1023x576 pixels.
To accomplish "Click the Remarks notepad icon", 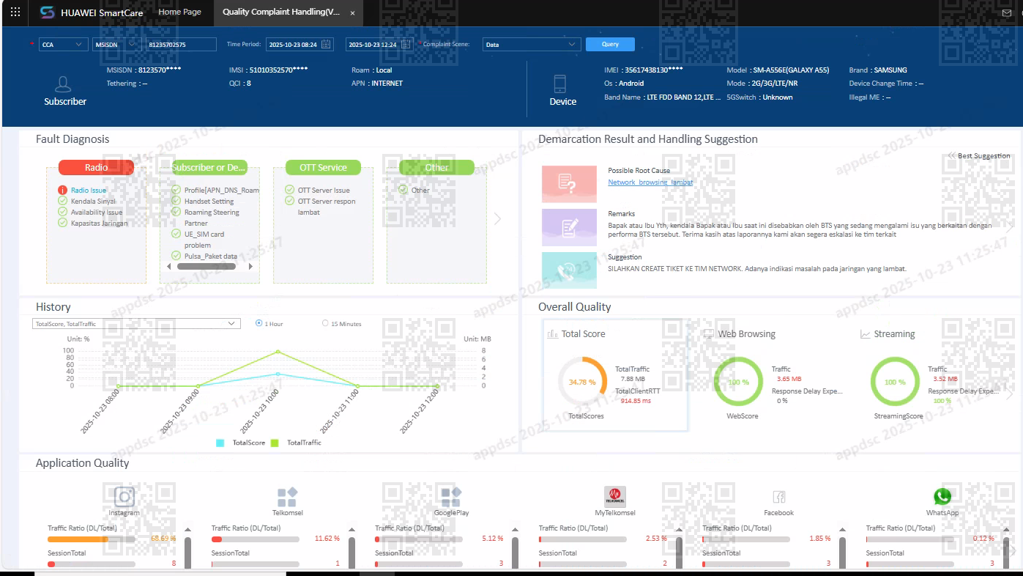I will tap(568, 227).
